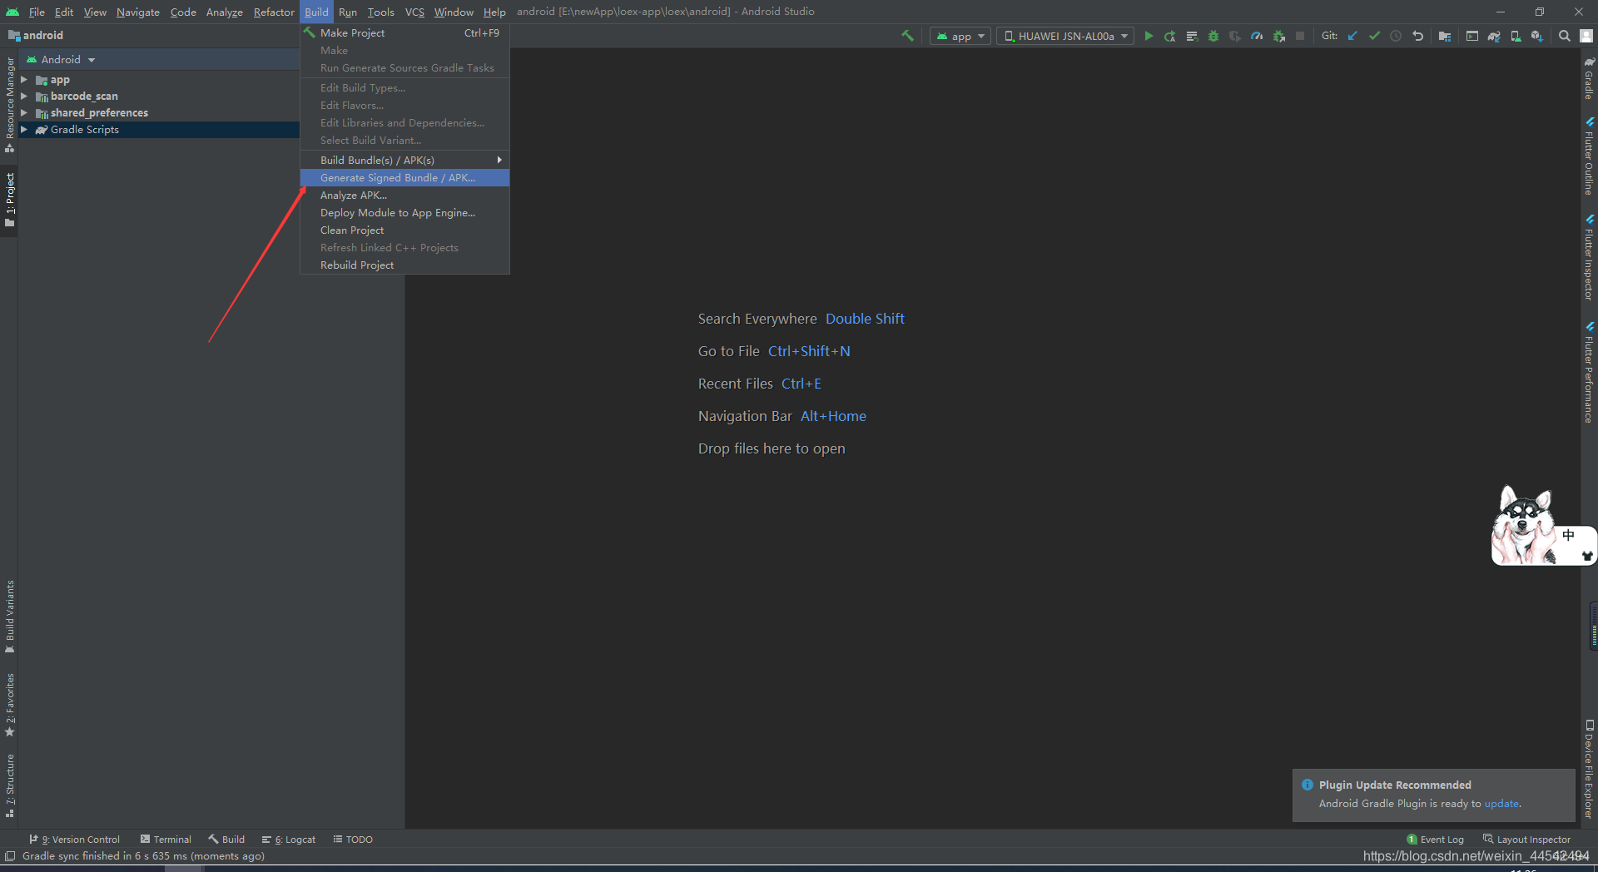This screenshot has height=872, width=1598.
Task: Open the app run configuration dropdown
Action: pos(960,36)
